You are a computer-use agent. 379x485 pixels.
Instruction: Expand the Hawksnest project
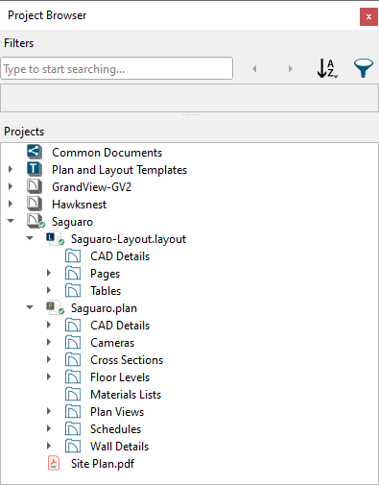click(11, 204)
